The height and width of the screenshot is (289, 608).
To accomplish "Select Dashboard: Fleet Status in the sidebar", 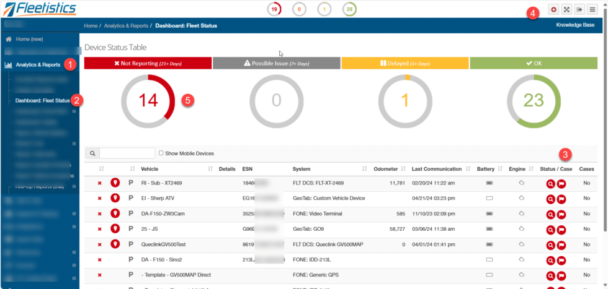I will (x=43, y=101).
